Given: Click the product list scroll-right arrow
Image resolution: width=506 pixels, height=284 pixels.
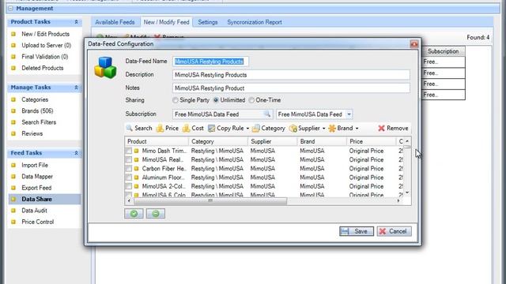Looking at the screenshot, I should (398, 200).
